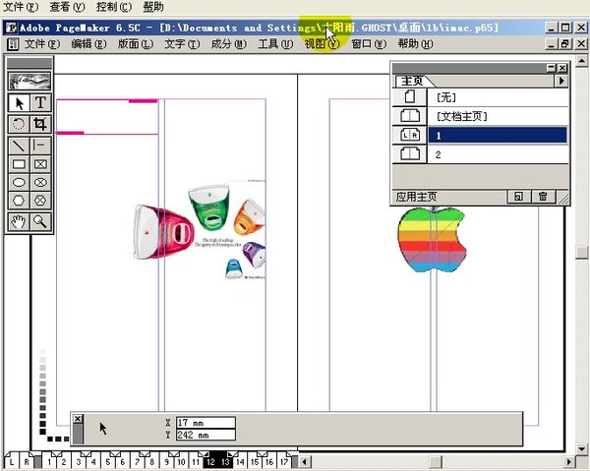
Task: Select the Hand tool
Action: [x=20, y=222]
